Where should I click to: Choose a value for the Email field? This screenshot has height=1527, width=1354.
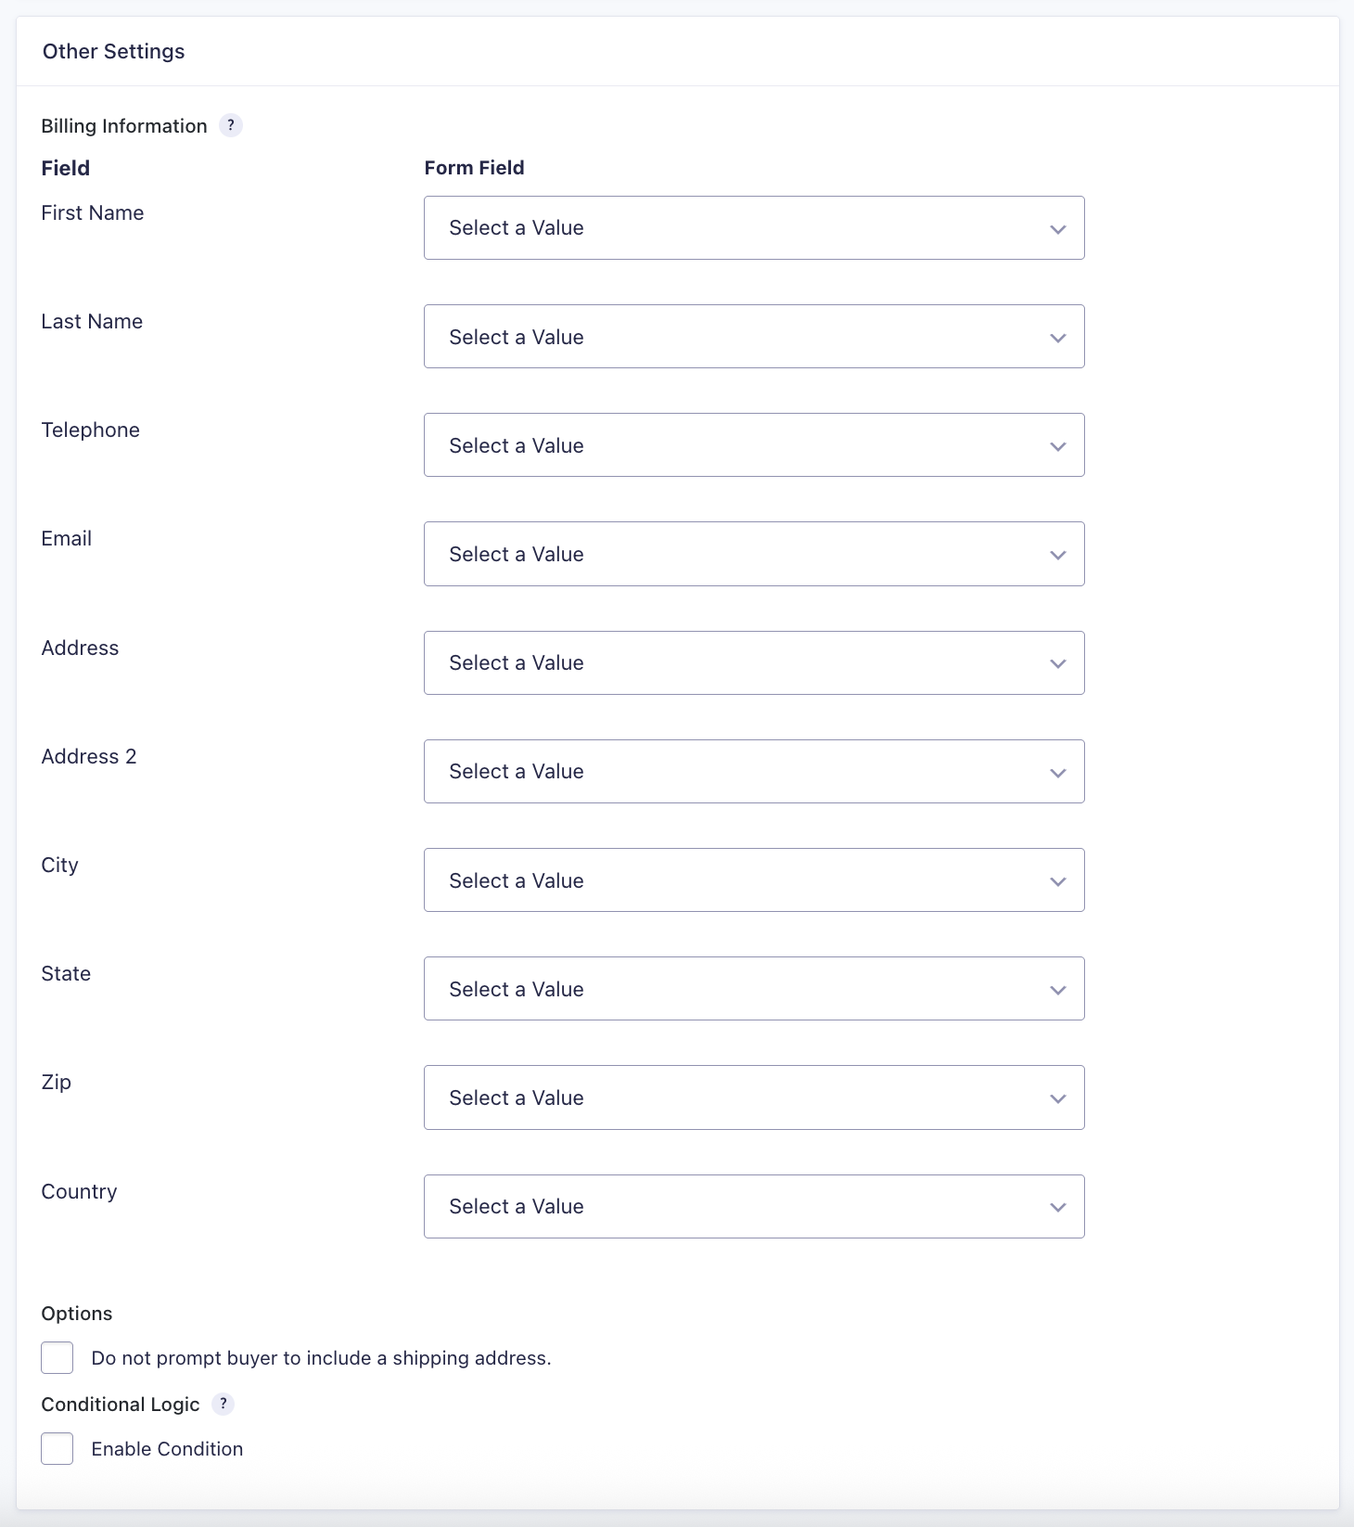753,554
